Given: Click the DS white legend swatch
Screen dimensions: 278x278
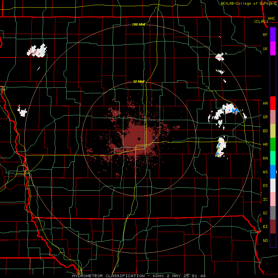Looking at the screenshot, I should [x=273, y=185].
